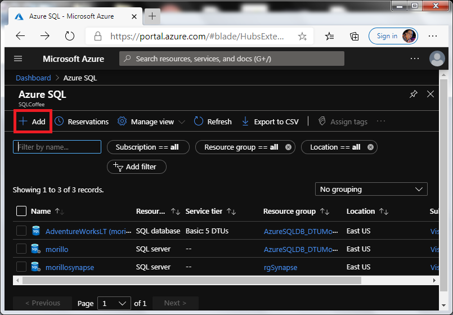This screenshot has width=453, height=315.
Task: Click the vertical scrollbar down arrow
Action: point(444,305)
